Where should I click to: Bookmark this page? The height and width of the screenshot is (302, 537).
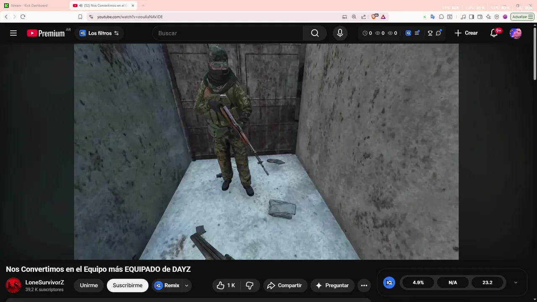click(80, 17)
